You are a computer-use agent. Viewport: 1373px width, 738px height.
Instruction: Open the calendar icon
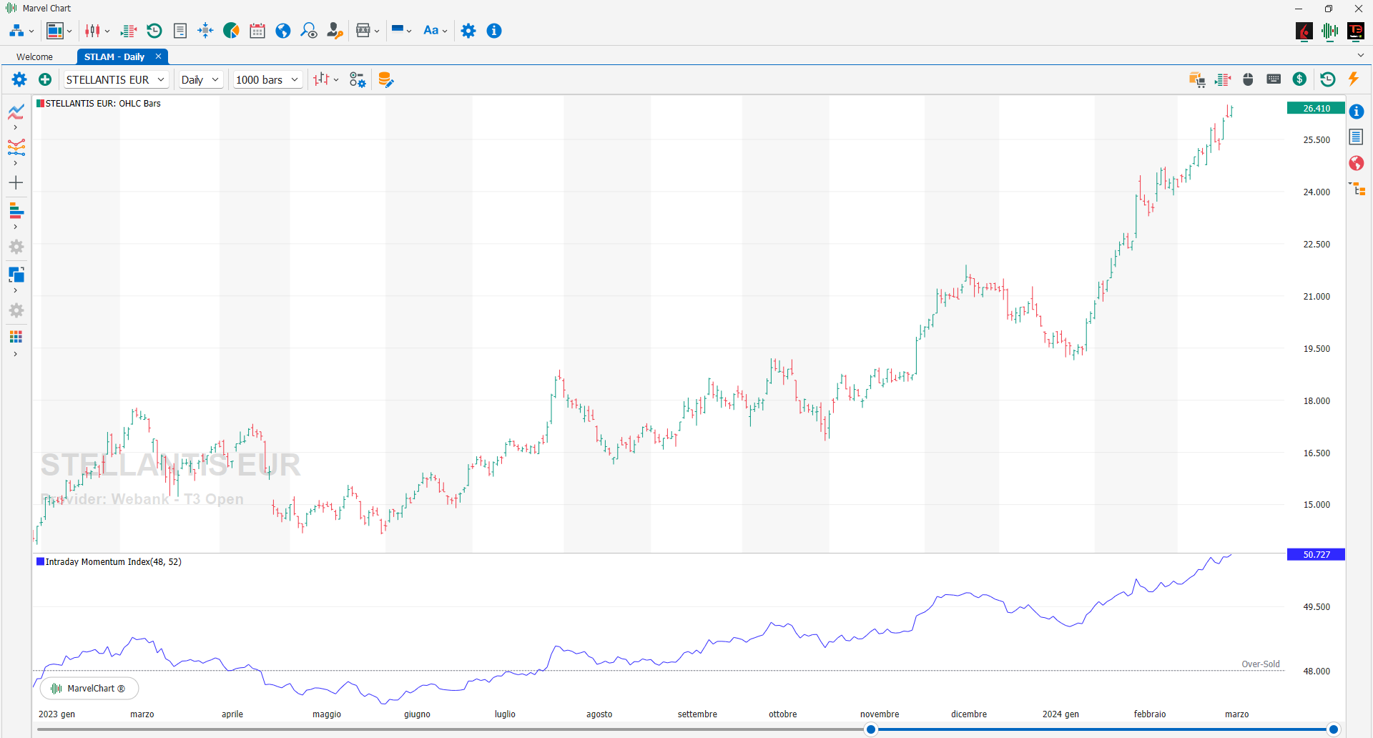(x=257, y=31)
